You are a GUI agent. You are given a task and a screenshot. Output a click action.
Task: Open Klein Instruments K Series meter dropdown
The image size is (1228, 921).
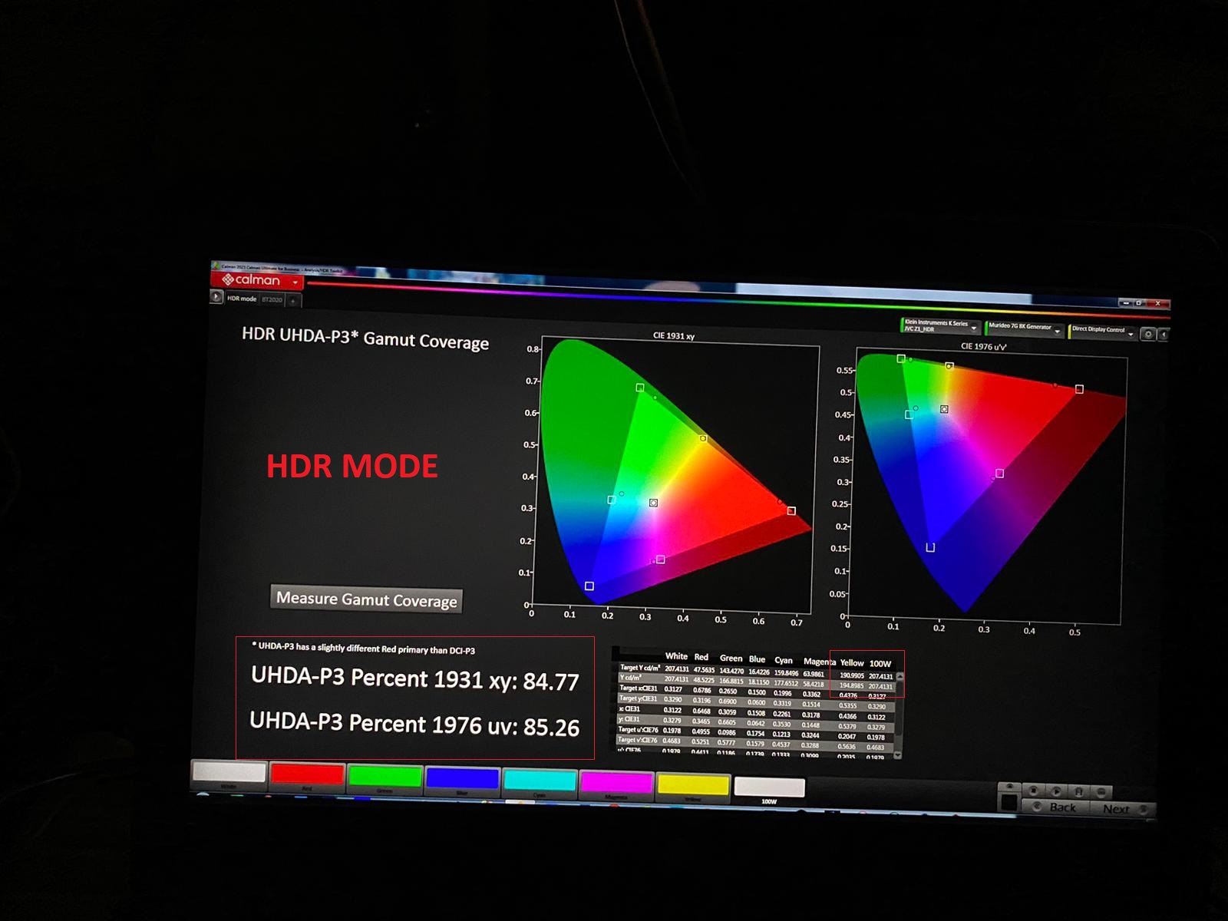click(941, 326)
